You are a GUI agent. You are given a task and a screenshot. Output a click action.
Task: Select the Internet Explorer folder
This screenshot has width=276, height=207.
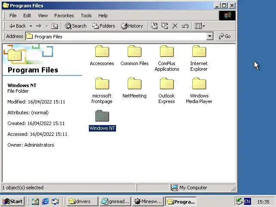tap(199, 58)
